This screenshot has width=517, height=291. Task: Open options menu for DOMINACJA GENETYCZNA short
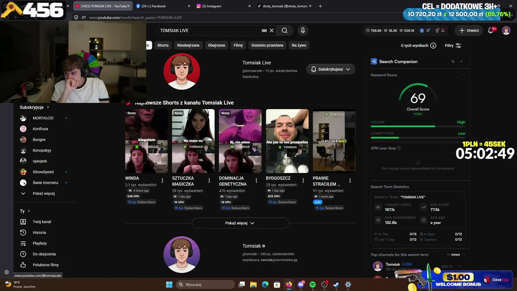(x=256, y=180)
